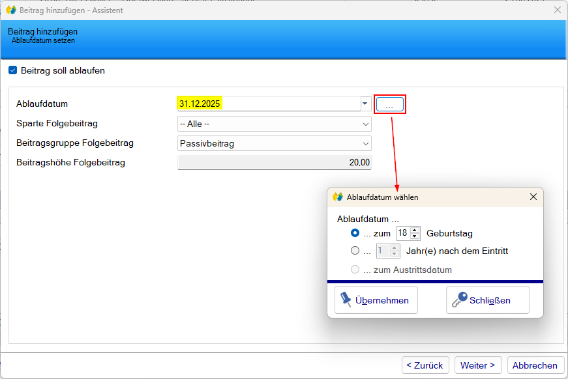Click the pin icon on Übernehmen button
This screenshot has height=379, width=568.
pyautogui.click(x=346, y=300)
